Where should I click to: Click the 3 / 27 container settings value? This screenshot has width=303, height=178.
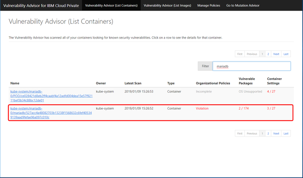click(271, 108)
